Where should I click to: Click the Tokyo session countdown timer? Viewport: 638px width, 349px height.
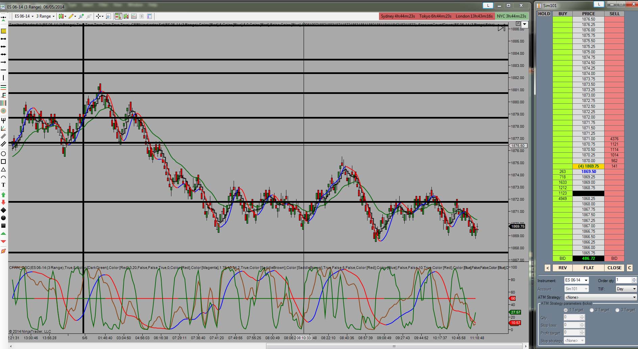coord(435,16)
